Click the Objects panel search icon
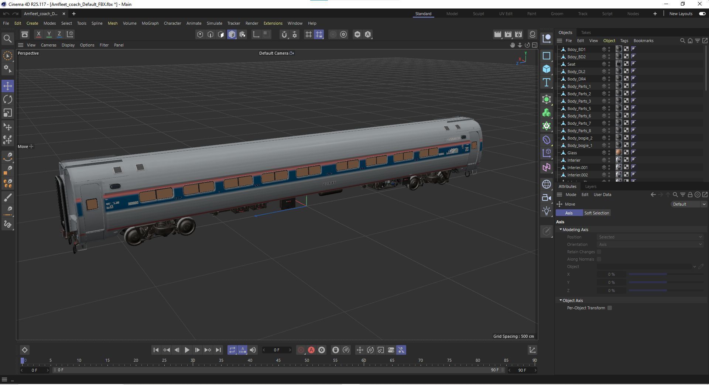 [682, 41]
